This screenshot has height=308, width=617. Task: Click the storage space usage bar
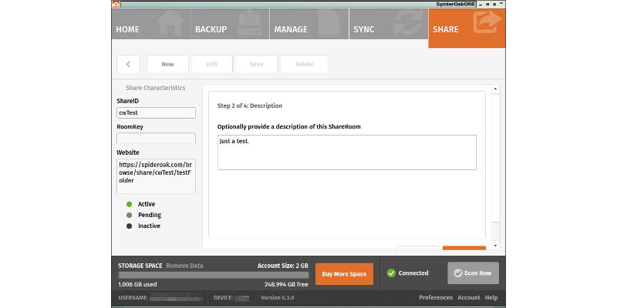(213, 274)
